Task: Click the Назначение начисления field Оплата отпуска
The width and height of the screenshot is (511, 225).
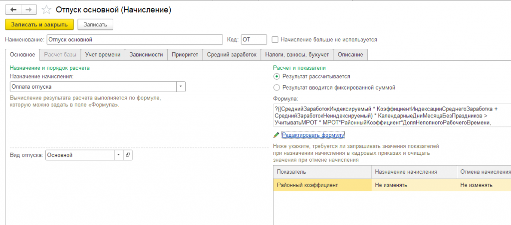Action: click(x=93, y=87)
